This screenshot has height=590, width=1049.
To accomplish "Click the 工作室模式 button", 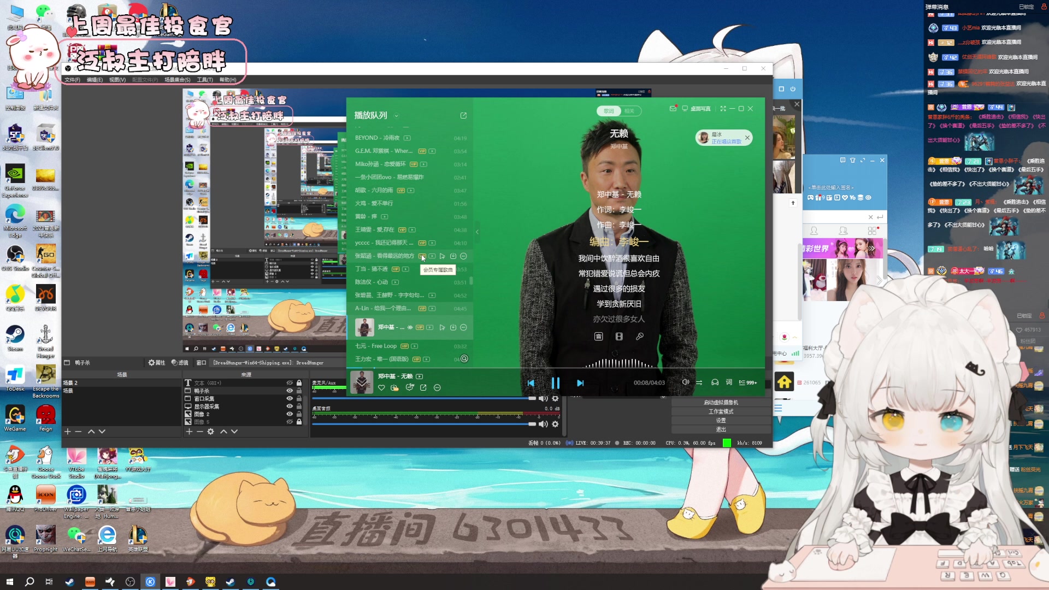I will tap(721, 411).
